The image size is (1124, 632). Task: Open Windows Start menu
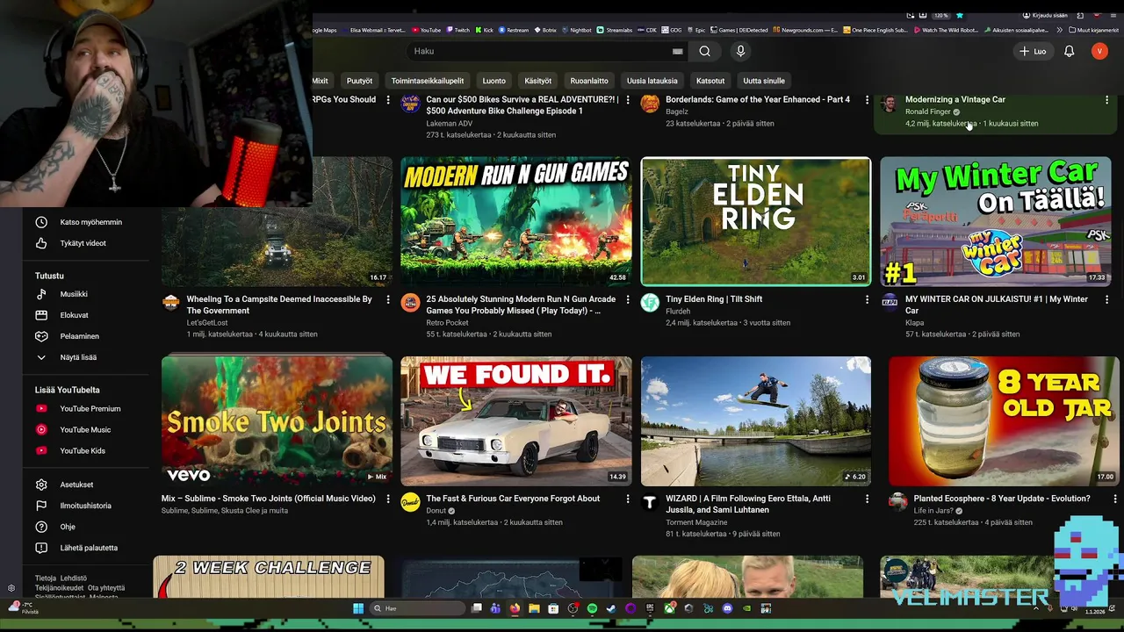point(358,608)
